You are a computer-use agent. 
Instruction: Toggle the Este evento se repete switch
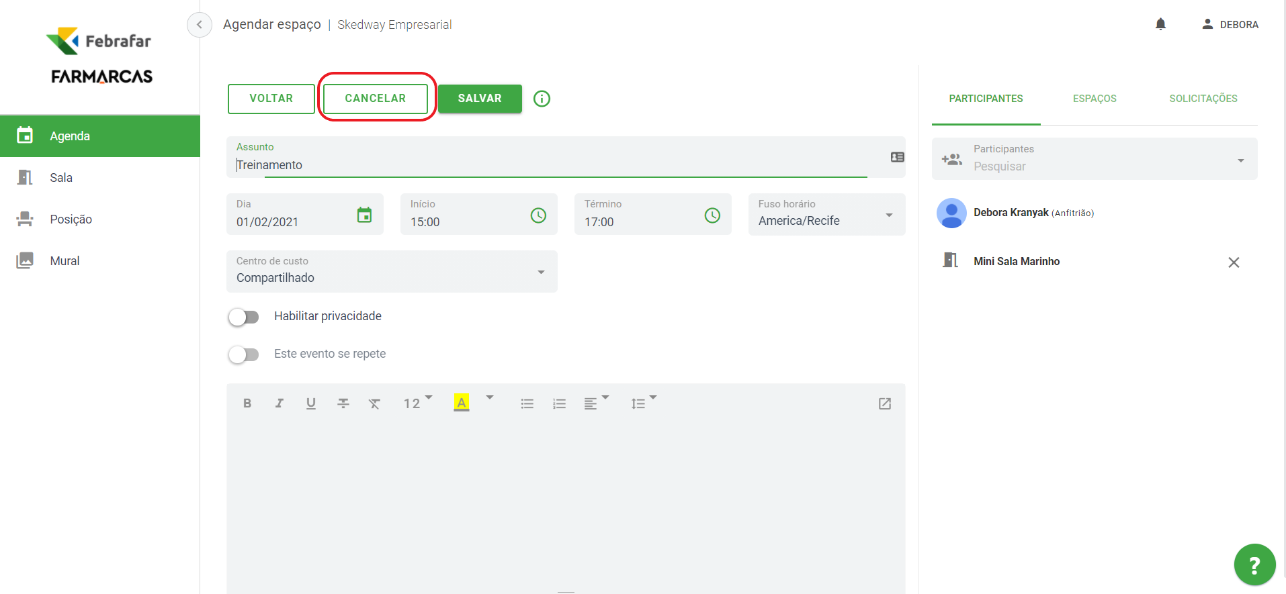pos(243,354)
